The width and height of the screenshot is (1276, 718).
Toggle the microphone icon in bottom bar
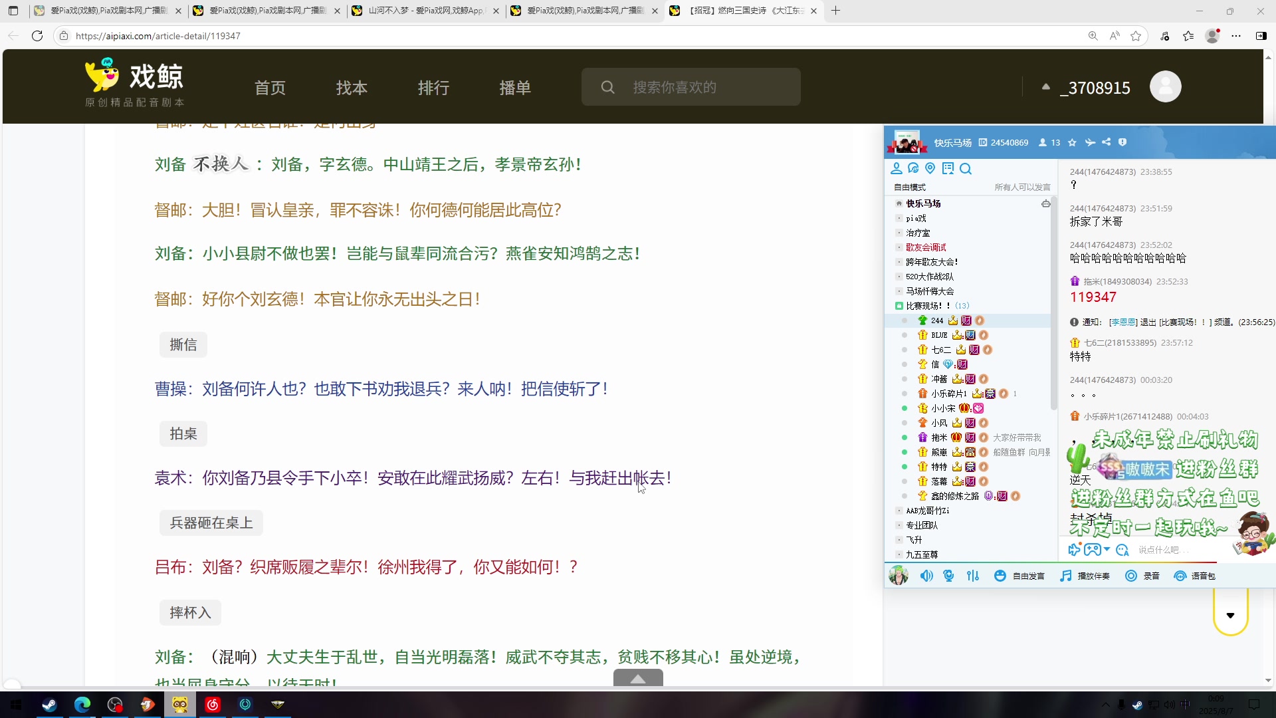coord(949,576)
